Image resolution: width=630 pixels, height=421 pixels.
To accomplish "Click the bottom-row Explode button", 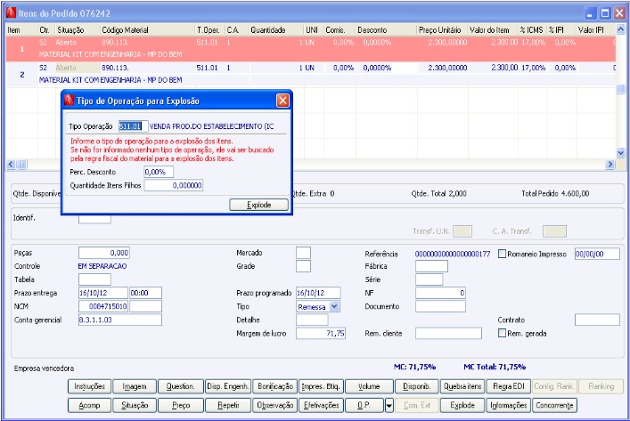I will point(462,405).
